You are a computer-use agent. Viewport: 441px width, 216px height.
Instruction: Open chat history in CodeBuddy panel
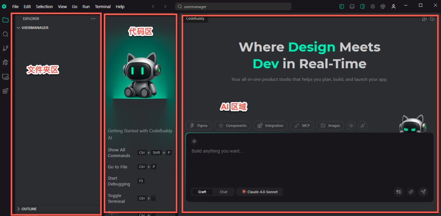tap(432, 19)
